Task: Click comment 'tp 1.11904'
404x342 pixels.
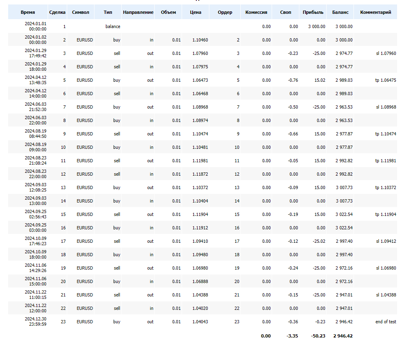Action: pyautogui.click(x=385, y=214)
